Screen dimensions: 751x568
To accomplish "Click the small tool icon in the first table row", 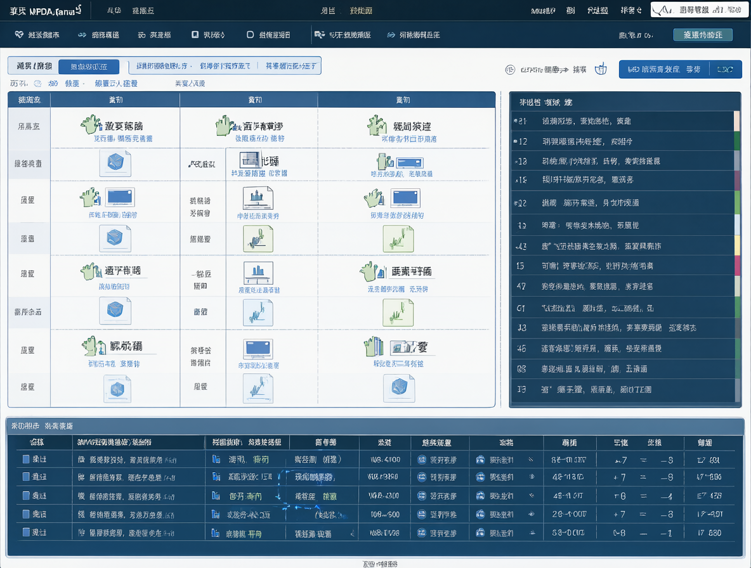I will coord(531,460).
